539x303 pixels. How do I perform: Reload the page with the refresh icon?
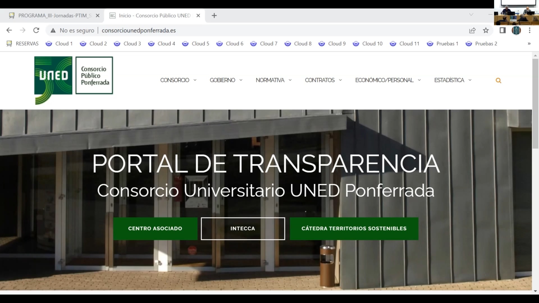pos(36,30)
